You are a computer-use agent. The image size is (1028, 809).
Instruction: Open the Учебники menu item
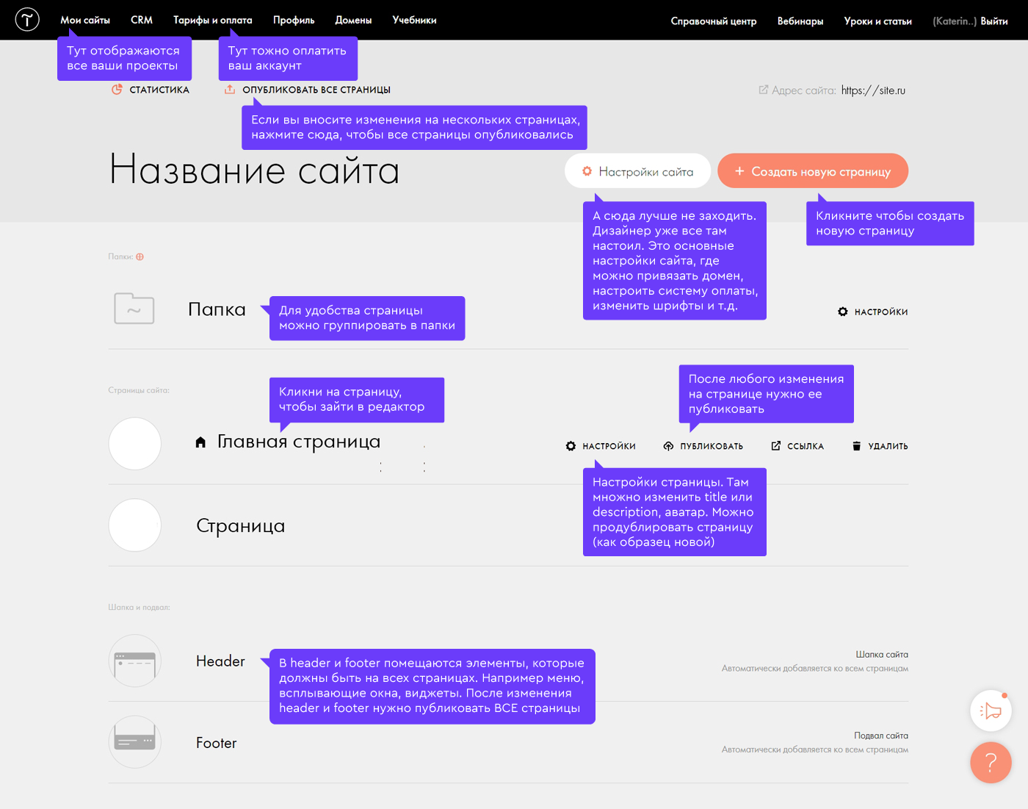coord(414,21)
